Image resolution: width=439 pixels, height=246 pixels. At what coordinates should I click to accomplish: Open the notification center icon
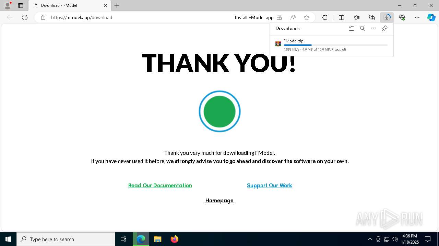428,239
